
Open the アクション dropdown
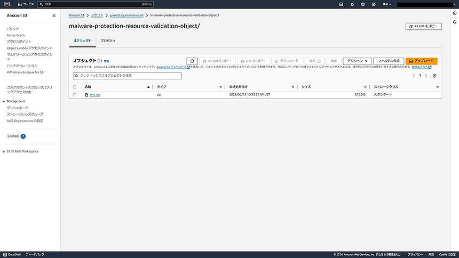(357, 61)
